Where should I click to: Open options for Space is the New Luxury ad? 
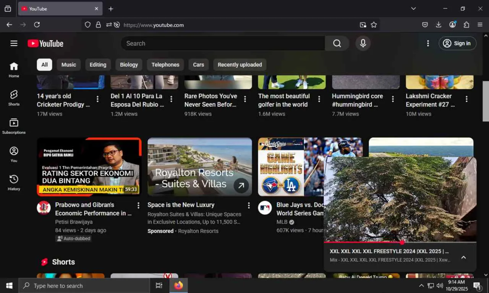click(x=249, y=205)
